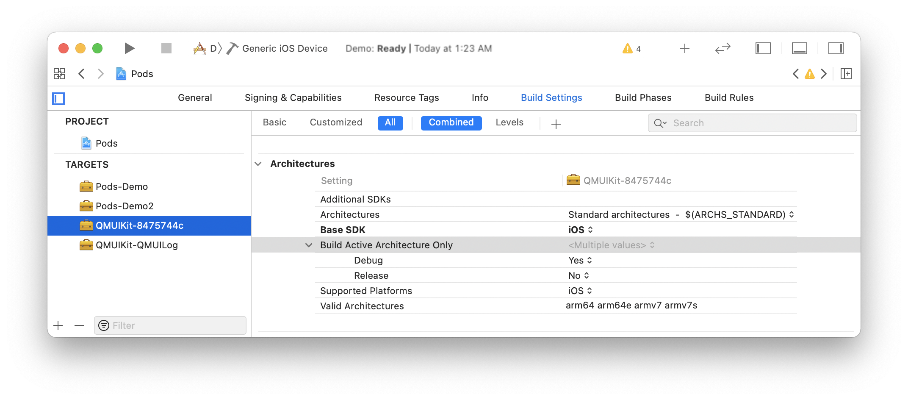Click the Valid Architectures value arm64 arm64e
Screen dimensions: 908x400
(x=631, y=306)
